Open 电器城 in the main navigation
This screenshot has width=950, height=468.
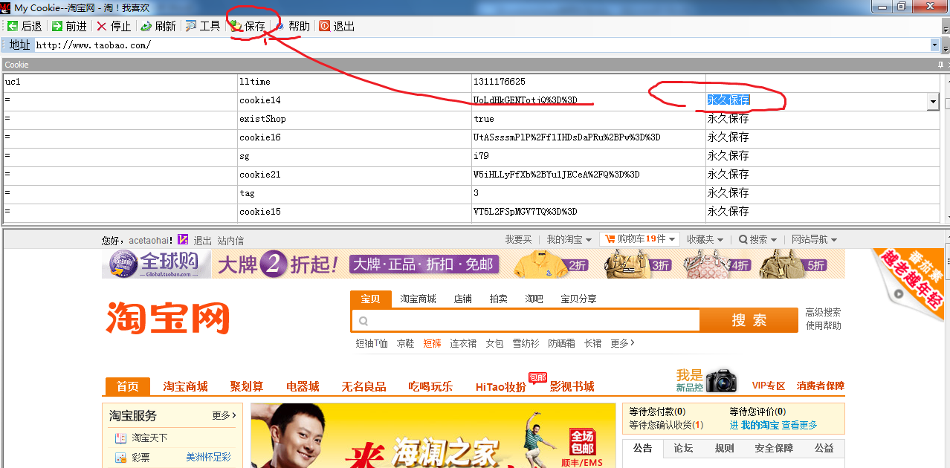pyautogui.click(x=303, y=387)
